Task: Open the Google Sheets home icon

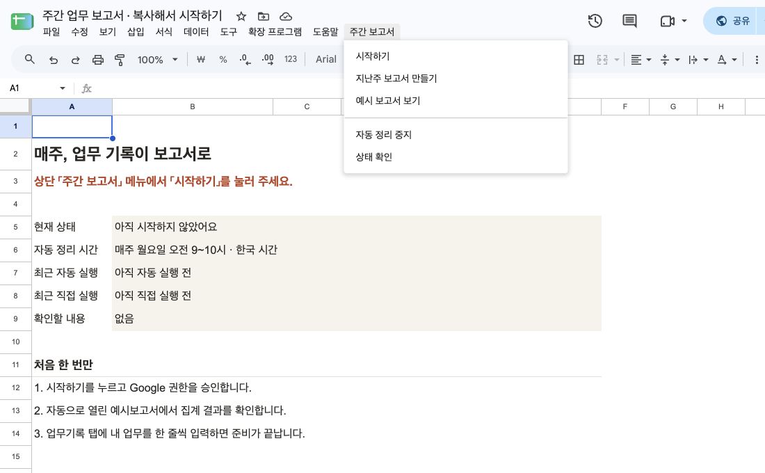Action: pyautogui.click(x=22, y=22)
